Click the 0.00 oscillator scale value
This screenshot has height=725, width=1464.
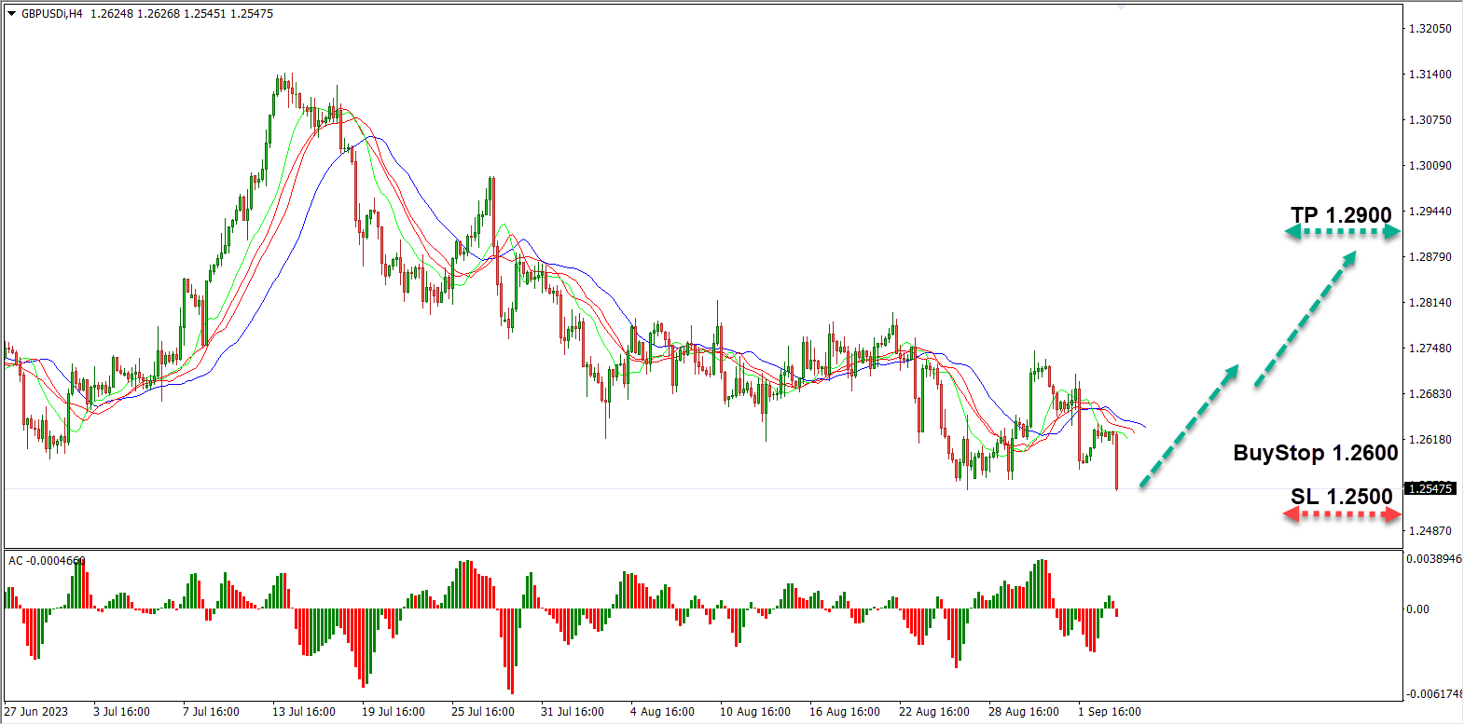(x=1417, y=609)
